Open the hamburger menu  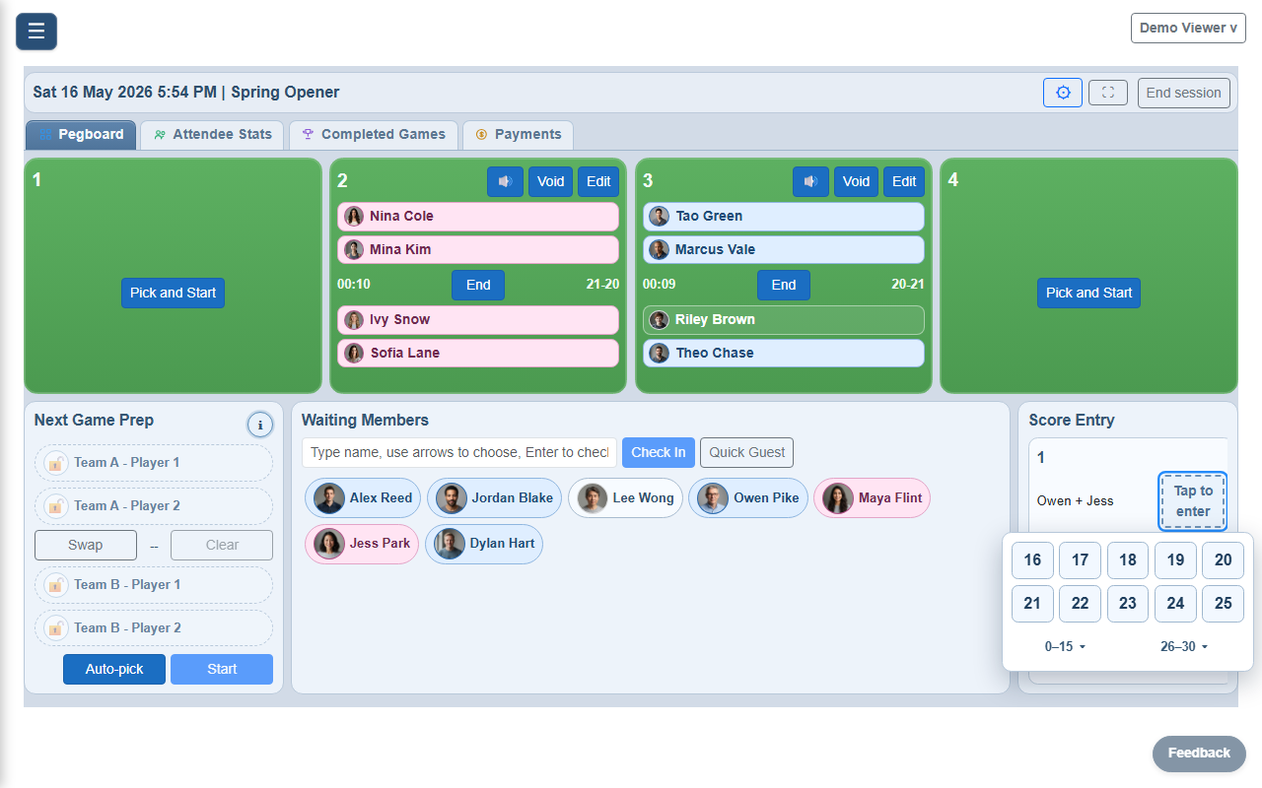[36, 32]
